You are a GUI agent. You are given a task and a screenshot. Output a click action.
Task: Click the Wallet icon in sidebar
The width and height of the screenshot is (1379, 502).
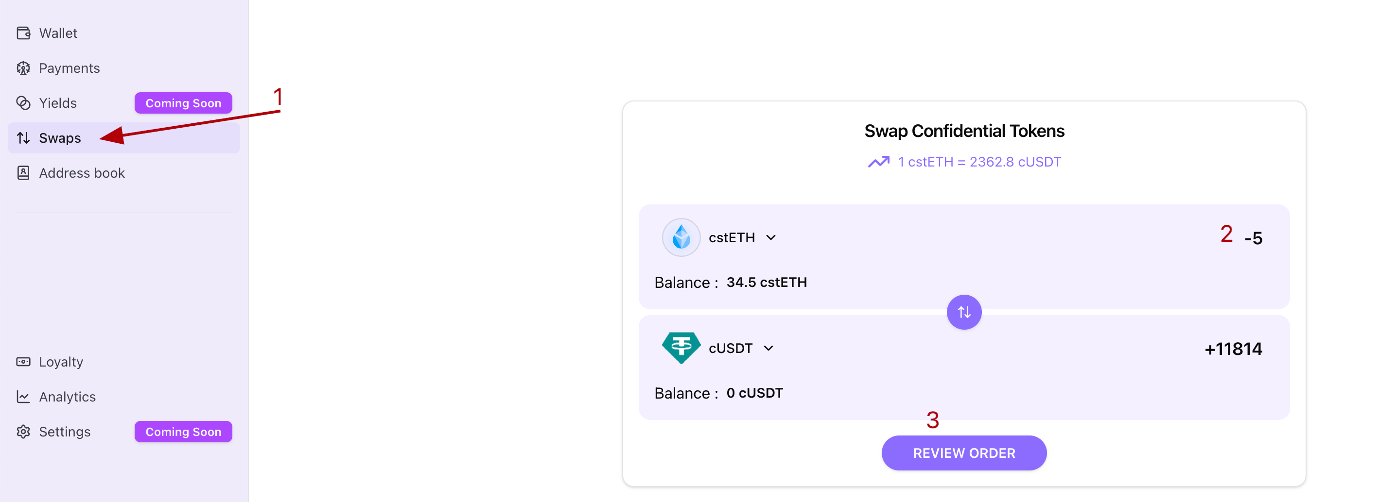(x=23, y=33)
